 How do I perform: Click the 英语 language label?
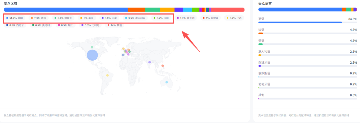pos(261,19)
